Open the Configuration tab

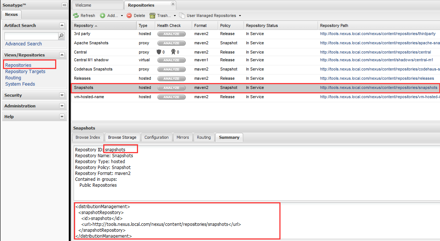(x=157, y=137)
